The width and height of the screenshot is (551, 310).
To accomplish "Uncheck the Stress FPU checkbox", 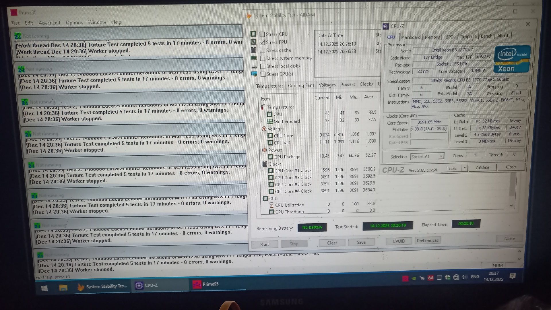I will pyautogui.click(x=262, y=42).
